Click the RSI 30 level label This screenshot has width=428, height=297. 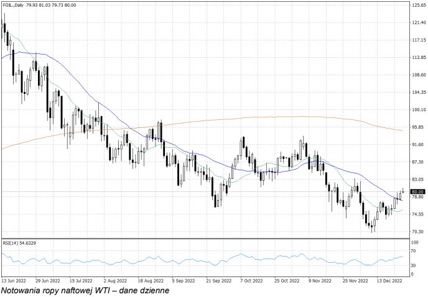[x=414, y=265]
